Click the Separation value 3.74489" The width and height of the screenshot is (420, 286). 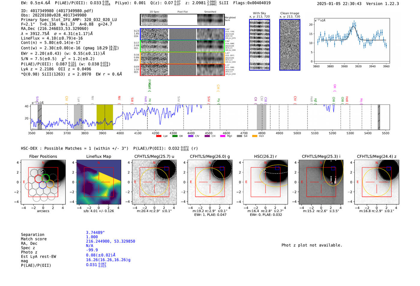(x=95, y=233)
